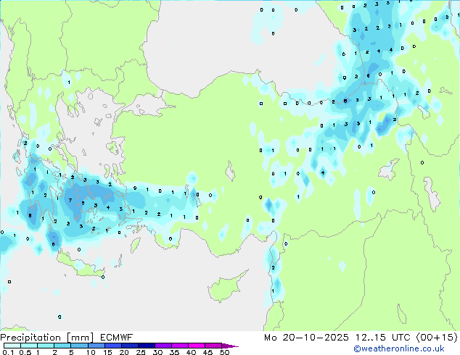
Task: Click the '12..15 UTC' time range text
Action: coord(383,338)
